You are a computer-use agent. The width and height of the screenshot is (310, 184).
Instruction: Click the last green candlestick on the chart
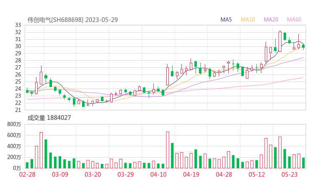point(303,46)
